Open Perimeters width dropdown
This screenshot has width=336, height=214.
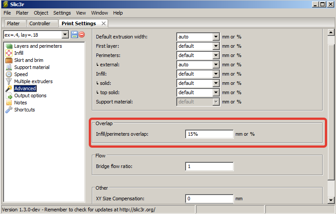(x=216, y=55)
